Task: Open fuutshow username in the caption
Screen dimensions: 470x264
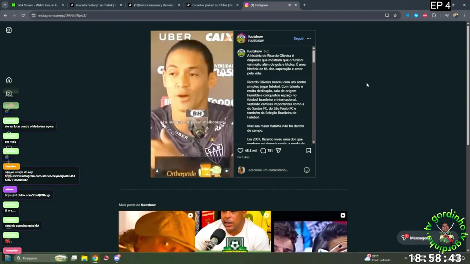Action: point(254,51)
